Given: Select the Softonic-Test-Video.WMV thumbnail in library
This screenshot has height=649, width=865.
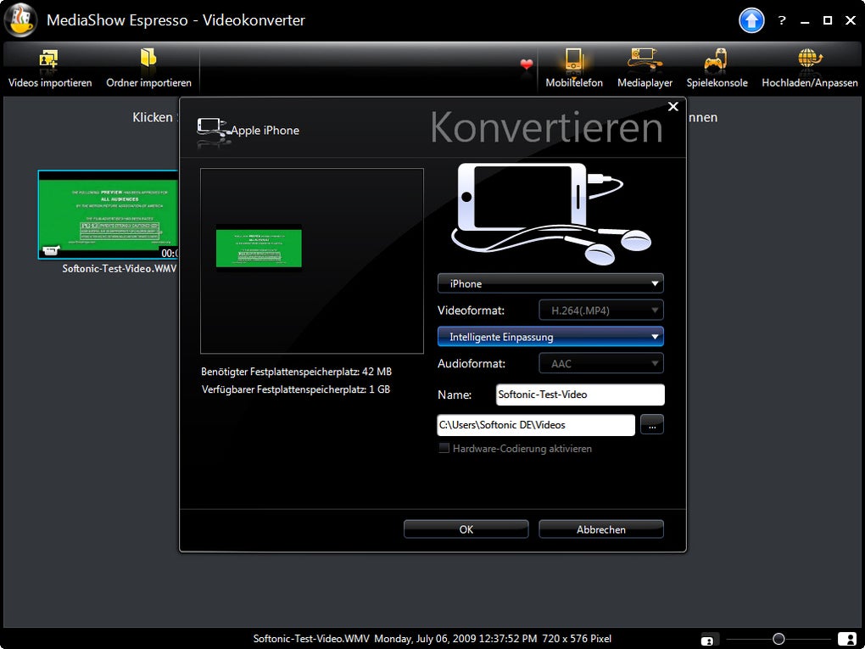Looking at the screenshot, I should [109, 215].
